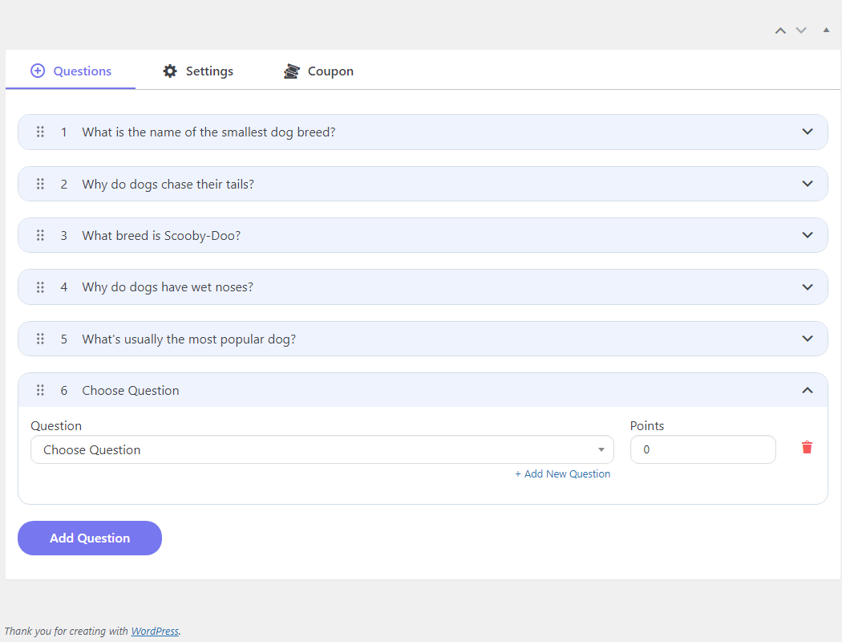Open the WordPress link in the footer
The width and height of the screenshot is (842, 642).
pyautogui.click(x=154, y=631)
